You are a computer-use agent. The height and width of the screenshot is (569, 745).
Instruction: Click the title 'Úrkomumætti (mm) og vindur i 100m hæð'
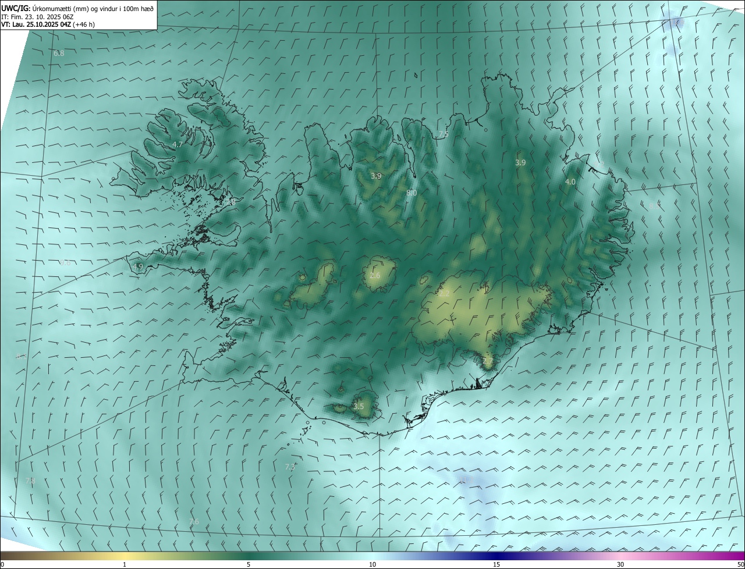tap(92, 8)
